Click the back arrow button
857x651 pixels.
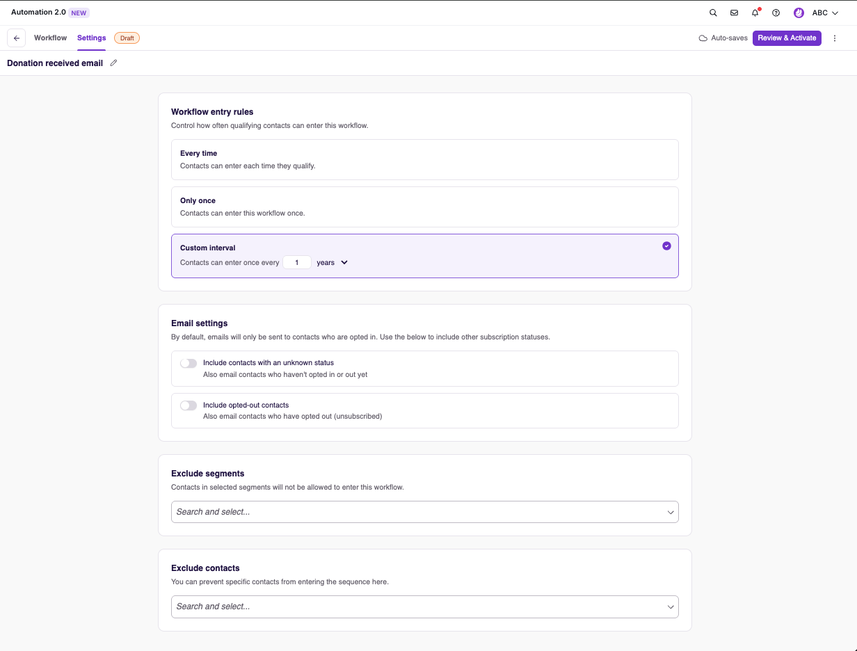(17, 38)
